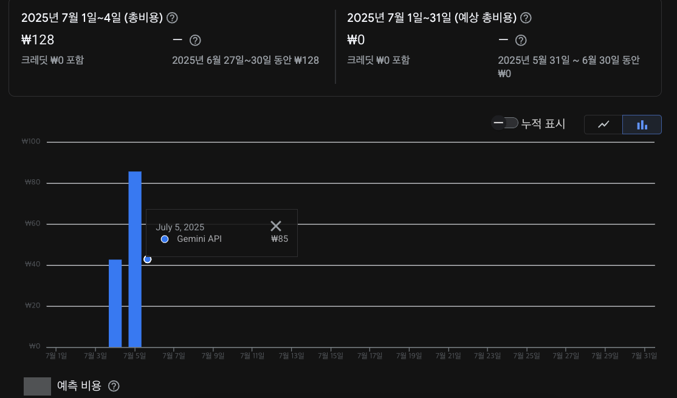The width and height of the screenshot is (677, 398).
Task: Close the July 5, 2025 tooltip
Action: [x=276, y=226]
